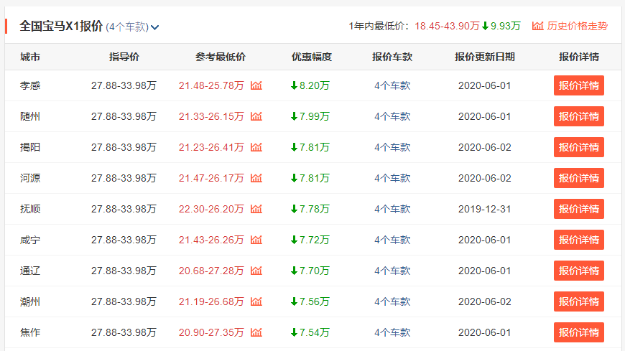The image size is (625, 351).
Task: Click the 历史价格走势 chart icon
Action: tap(537, 26)
